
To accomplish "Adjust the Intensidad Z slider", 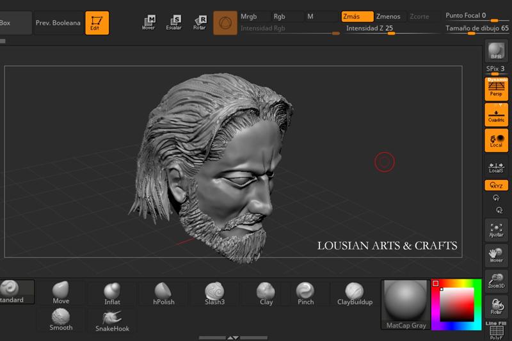I will [393, 29].
